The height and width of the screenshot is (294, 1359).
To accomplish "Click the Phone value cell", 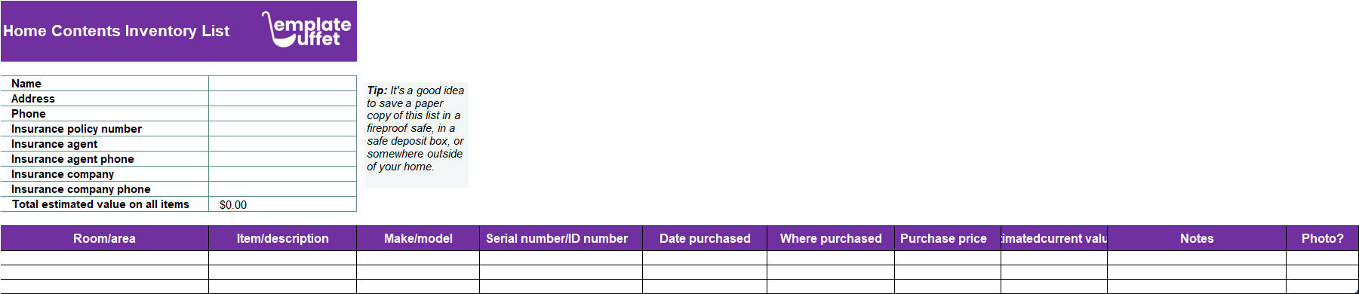I will [282, 114].
